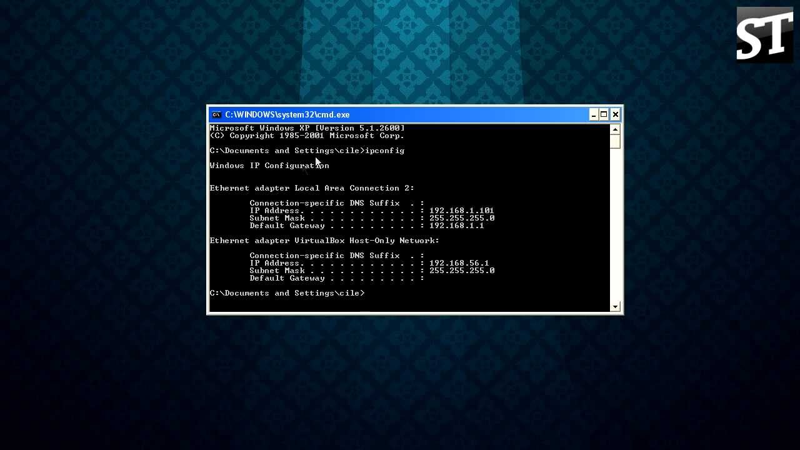Image resolution: width=800 pixels, height=450 pixels.
Task: Click the scrollbar up arrow
Action: pos(615,129)
